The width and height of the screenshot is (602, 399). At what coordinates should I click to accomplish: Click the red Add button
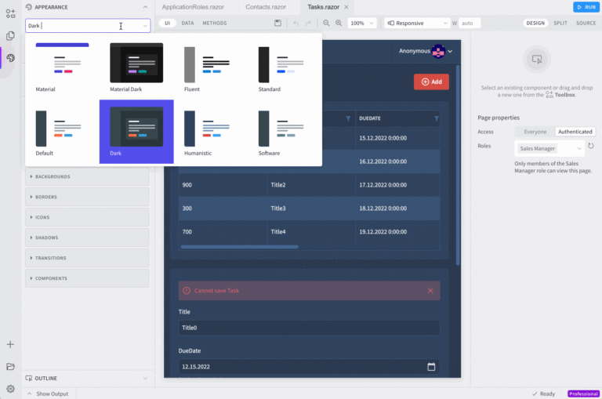click(431, 82)
